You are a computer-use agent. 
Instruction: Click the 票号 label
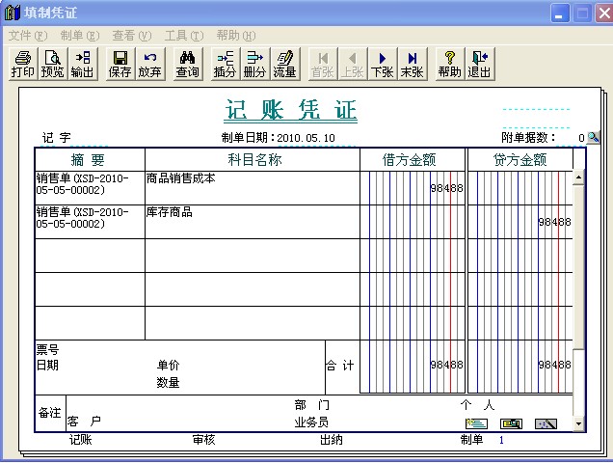pos(47,349)
